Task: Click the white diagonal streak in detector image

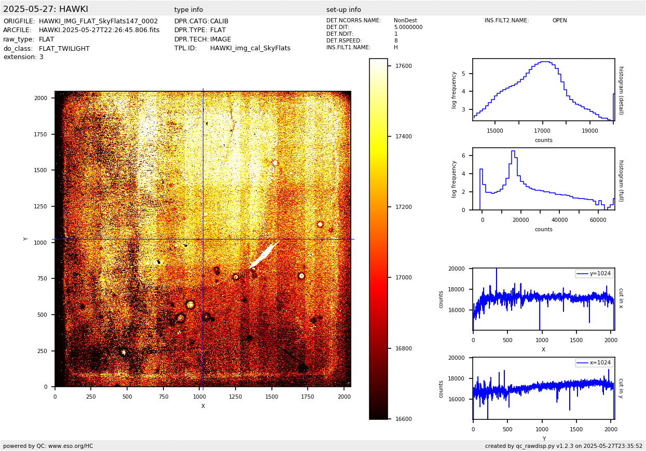Action: pos(265,254)
